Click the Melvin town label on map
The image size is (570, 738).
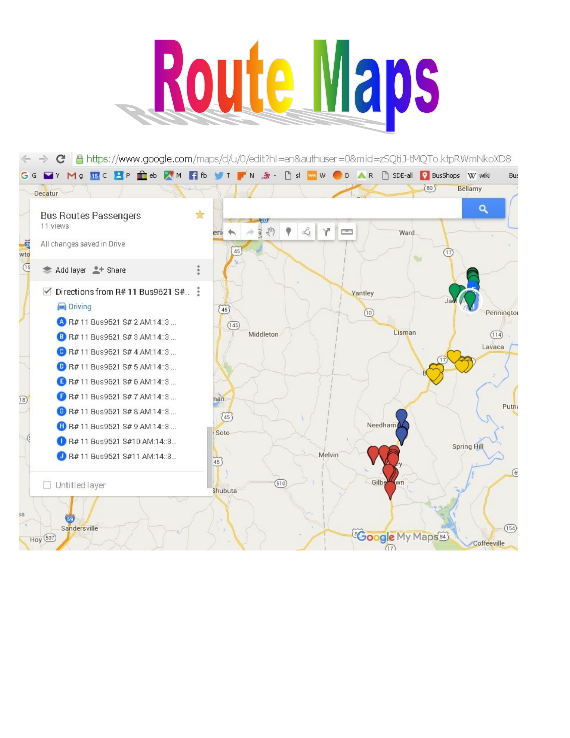(329, 455)
